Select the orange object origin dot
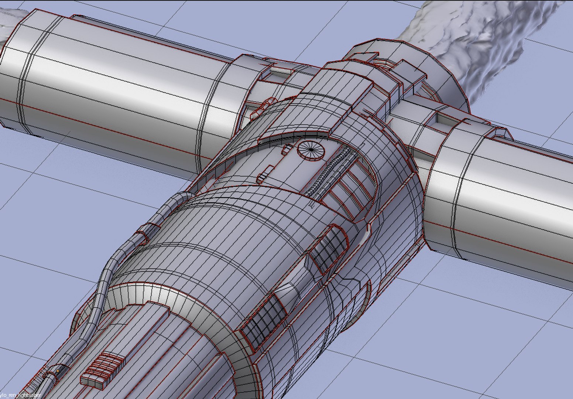This screenshot has height=399, width=573. pyautogui.click(x=58, y=371)
